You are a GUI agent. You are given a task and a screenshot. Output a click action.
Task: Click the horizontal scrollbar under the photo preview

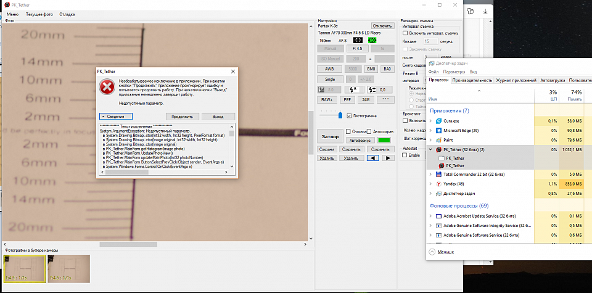[128, 244]
